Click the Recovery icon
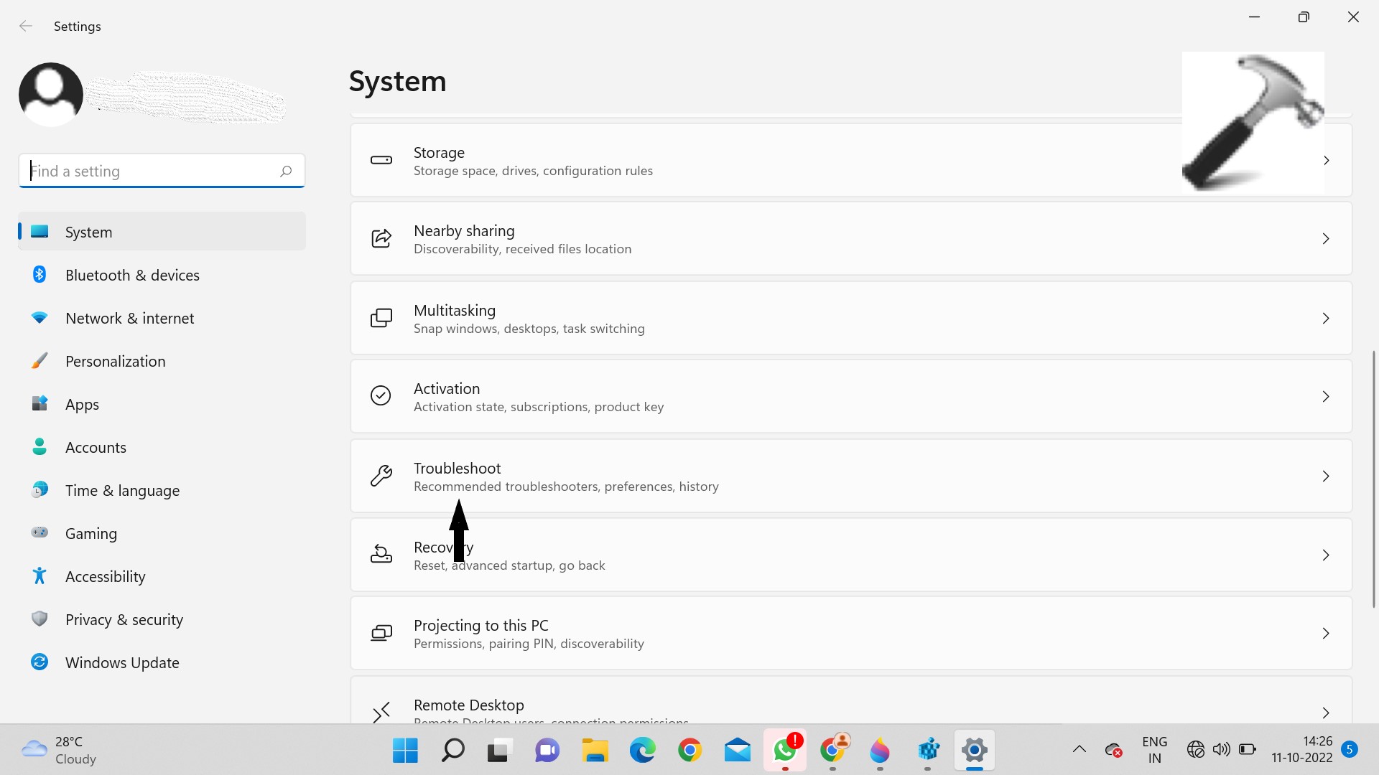 (x=381, y=555)
